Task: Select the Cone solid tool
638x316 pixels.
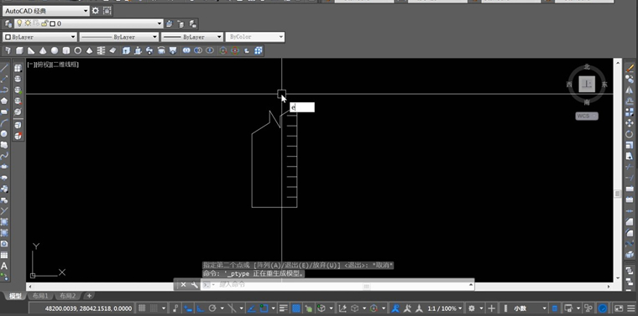Action: (43, 51)
